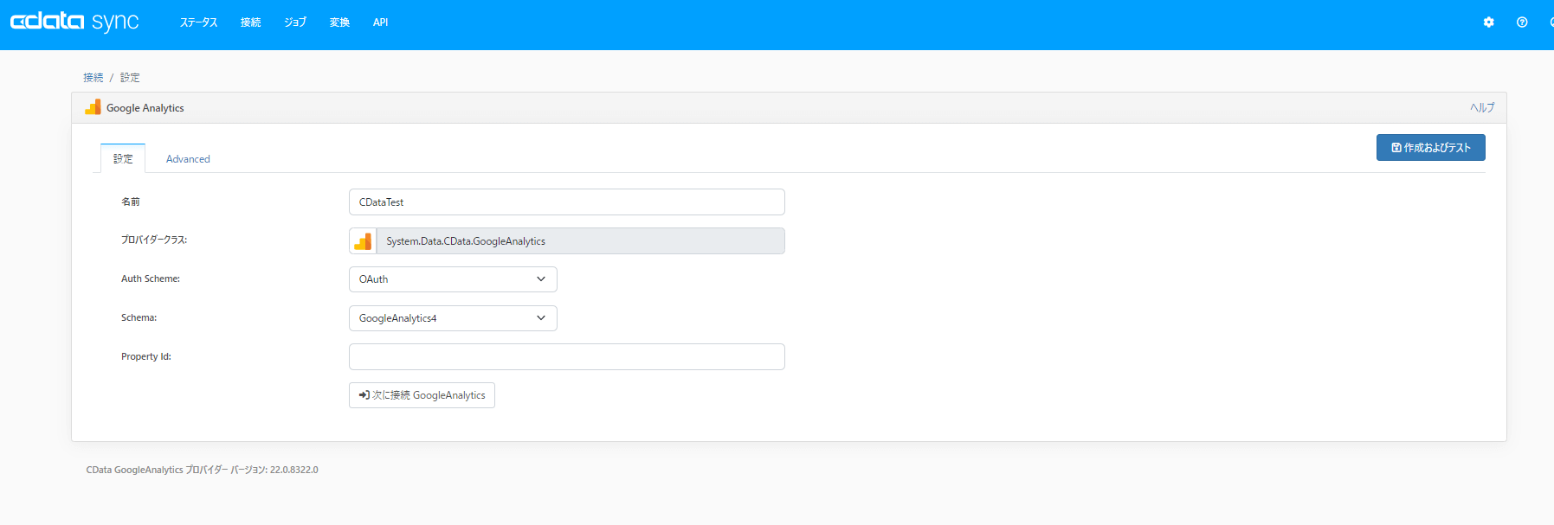1554x525 pixels.
Task: Expand the Auth Scheme dropdown
Action: pyautogui.click(x=453, y=279)
